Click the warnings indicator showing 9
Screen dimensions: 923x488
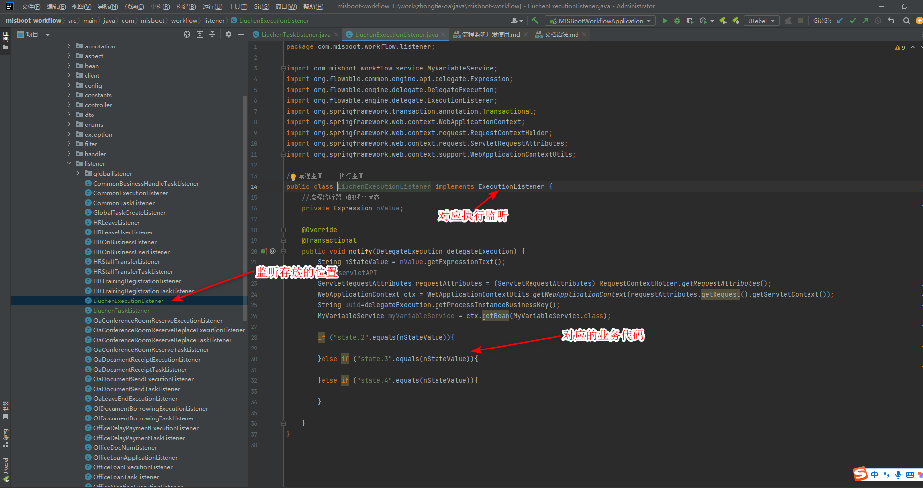[900, 47]
